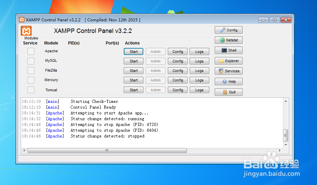This screenshot has width=317, height=185.
Task: Start the Apache module
Action: tap(134, 52)
